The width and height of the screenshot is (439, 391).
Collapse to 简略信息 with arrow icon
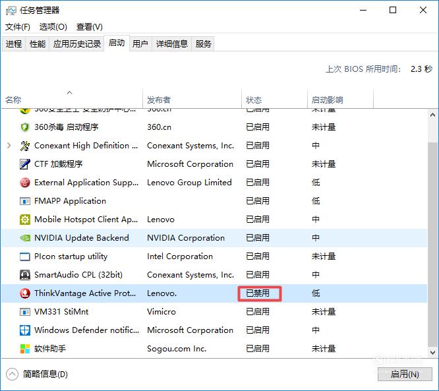point(12,375)
